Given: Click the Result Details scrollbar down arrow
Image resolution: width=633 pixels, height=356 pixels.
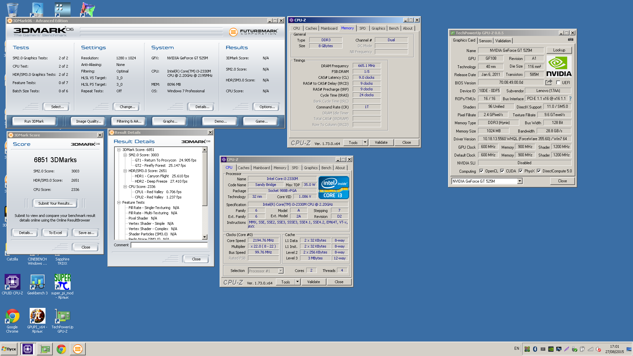Looking at the screenshot, I should tap(205, 237).
